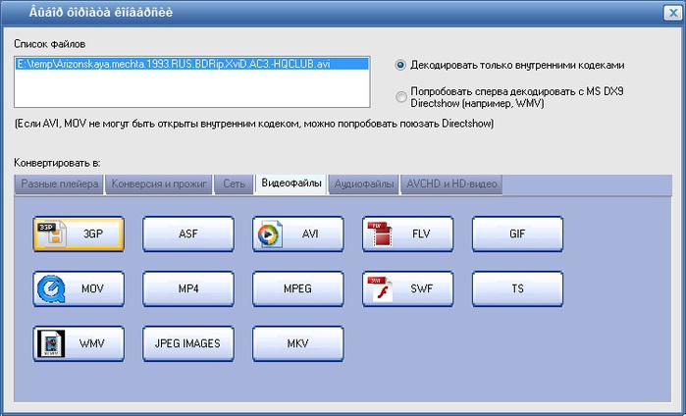Switch to Конверсия и прожиг tab
The width and height of the screenshot is (686, 416).
coord(158,183)
